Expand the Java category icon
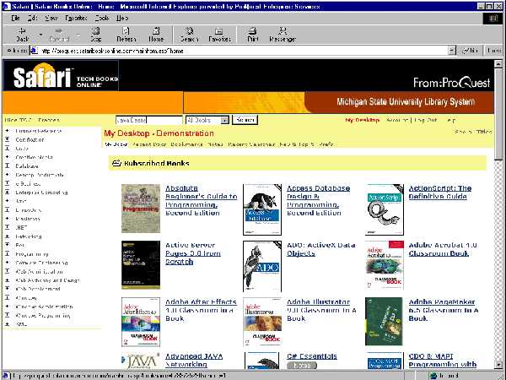Screen dimensions: 506x380 click(7, 201)
